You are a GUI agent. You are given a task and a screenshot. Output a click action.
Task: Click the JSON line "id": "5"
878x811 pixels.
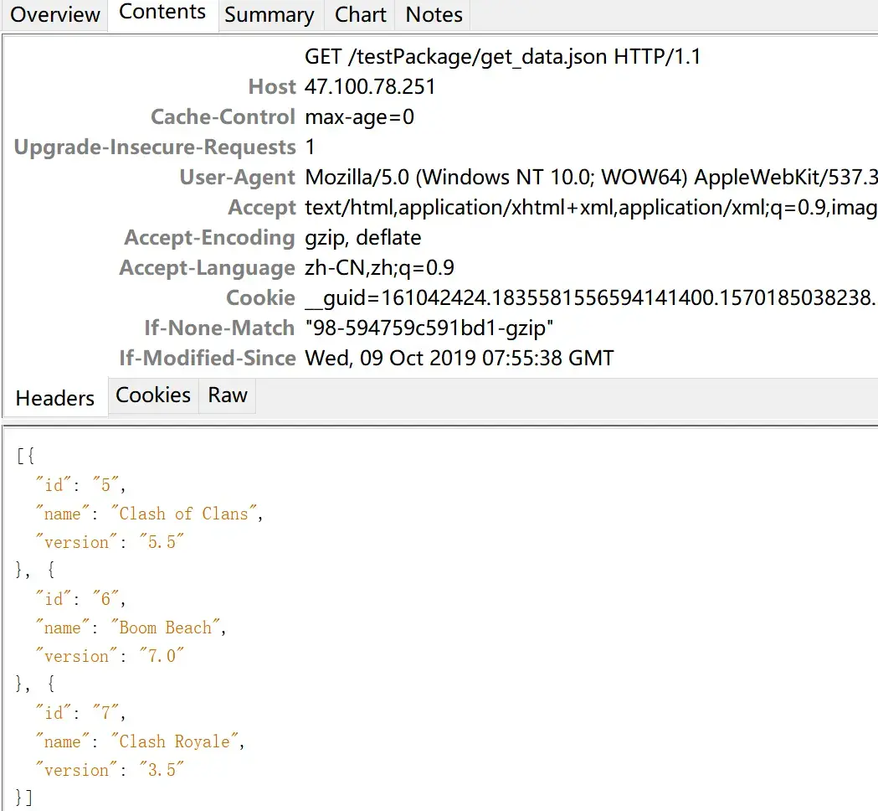click(x=80, y=484)
